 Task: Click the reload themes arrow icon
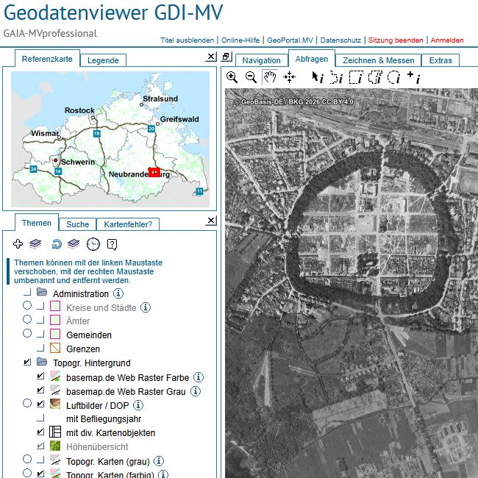[57, 244]
